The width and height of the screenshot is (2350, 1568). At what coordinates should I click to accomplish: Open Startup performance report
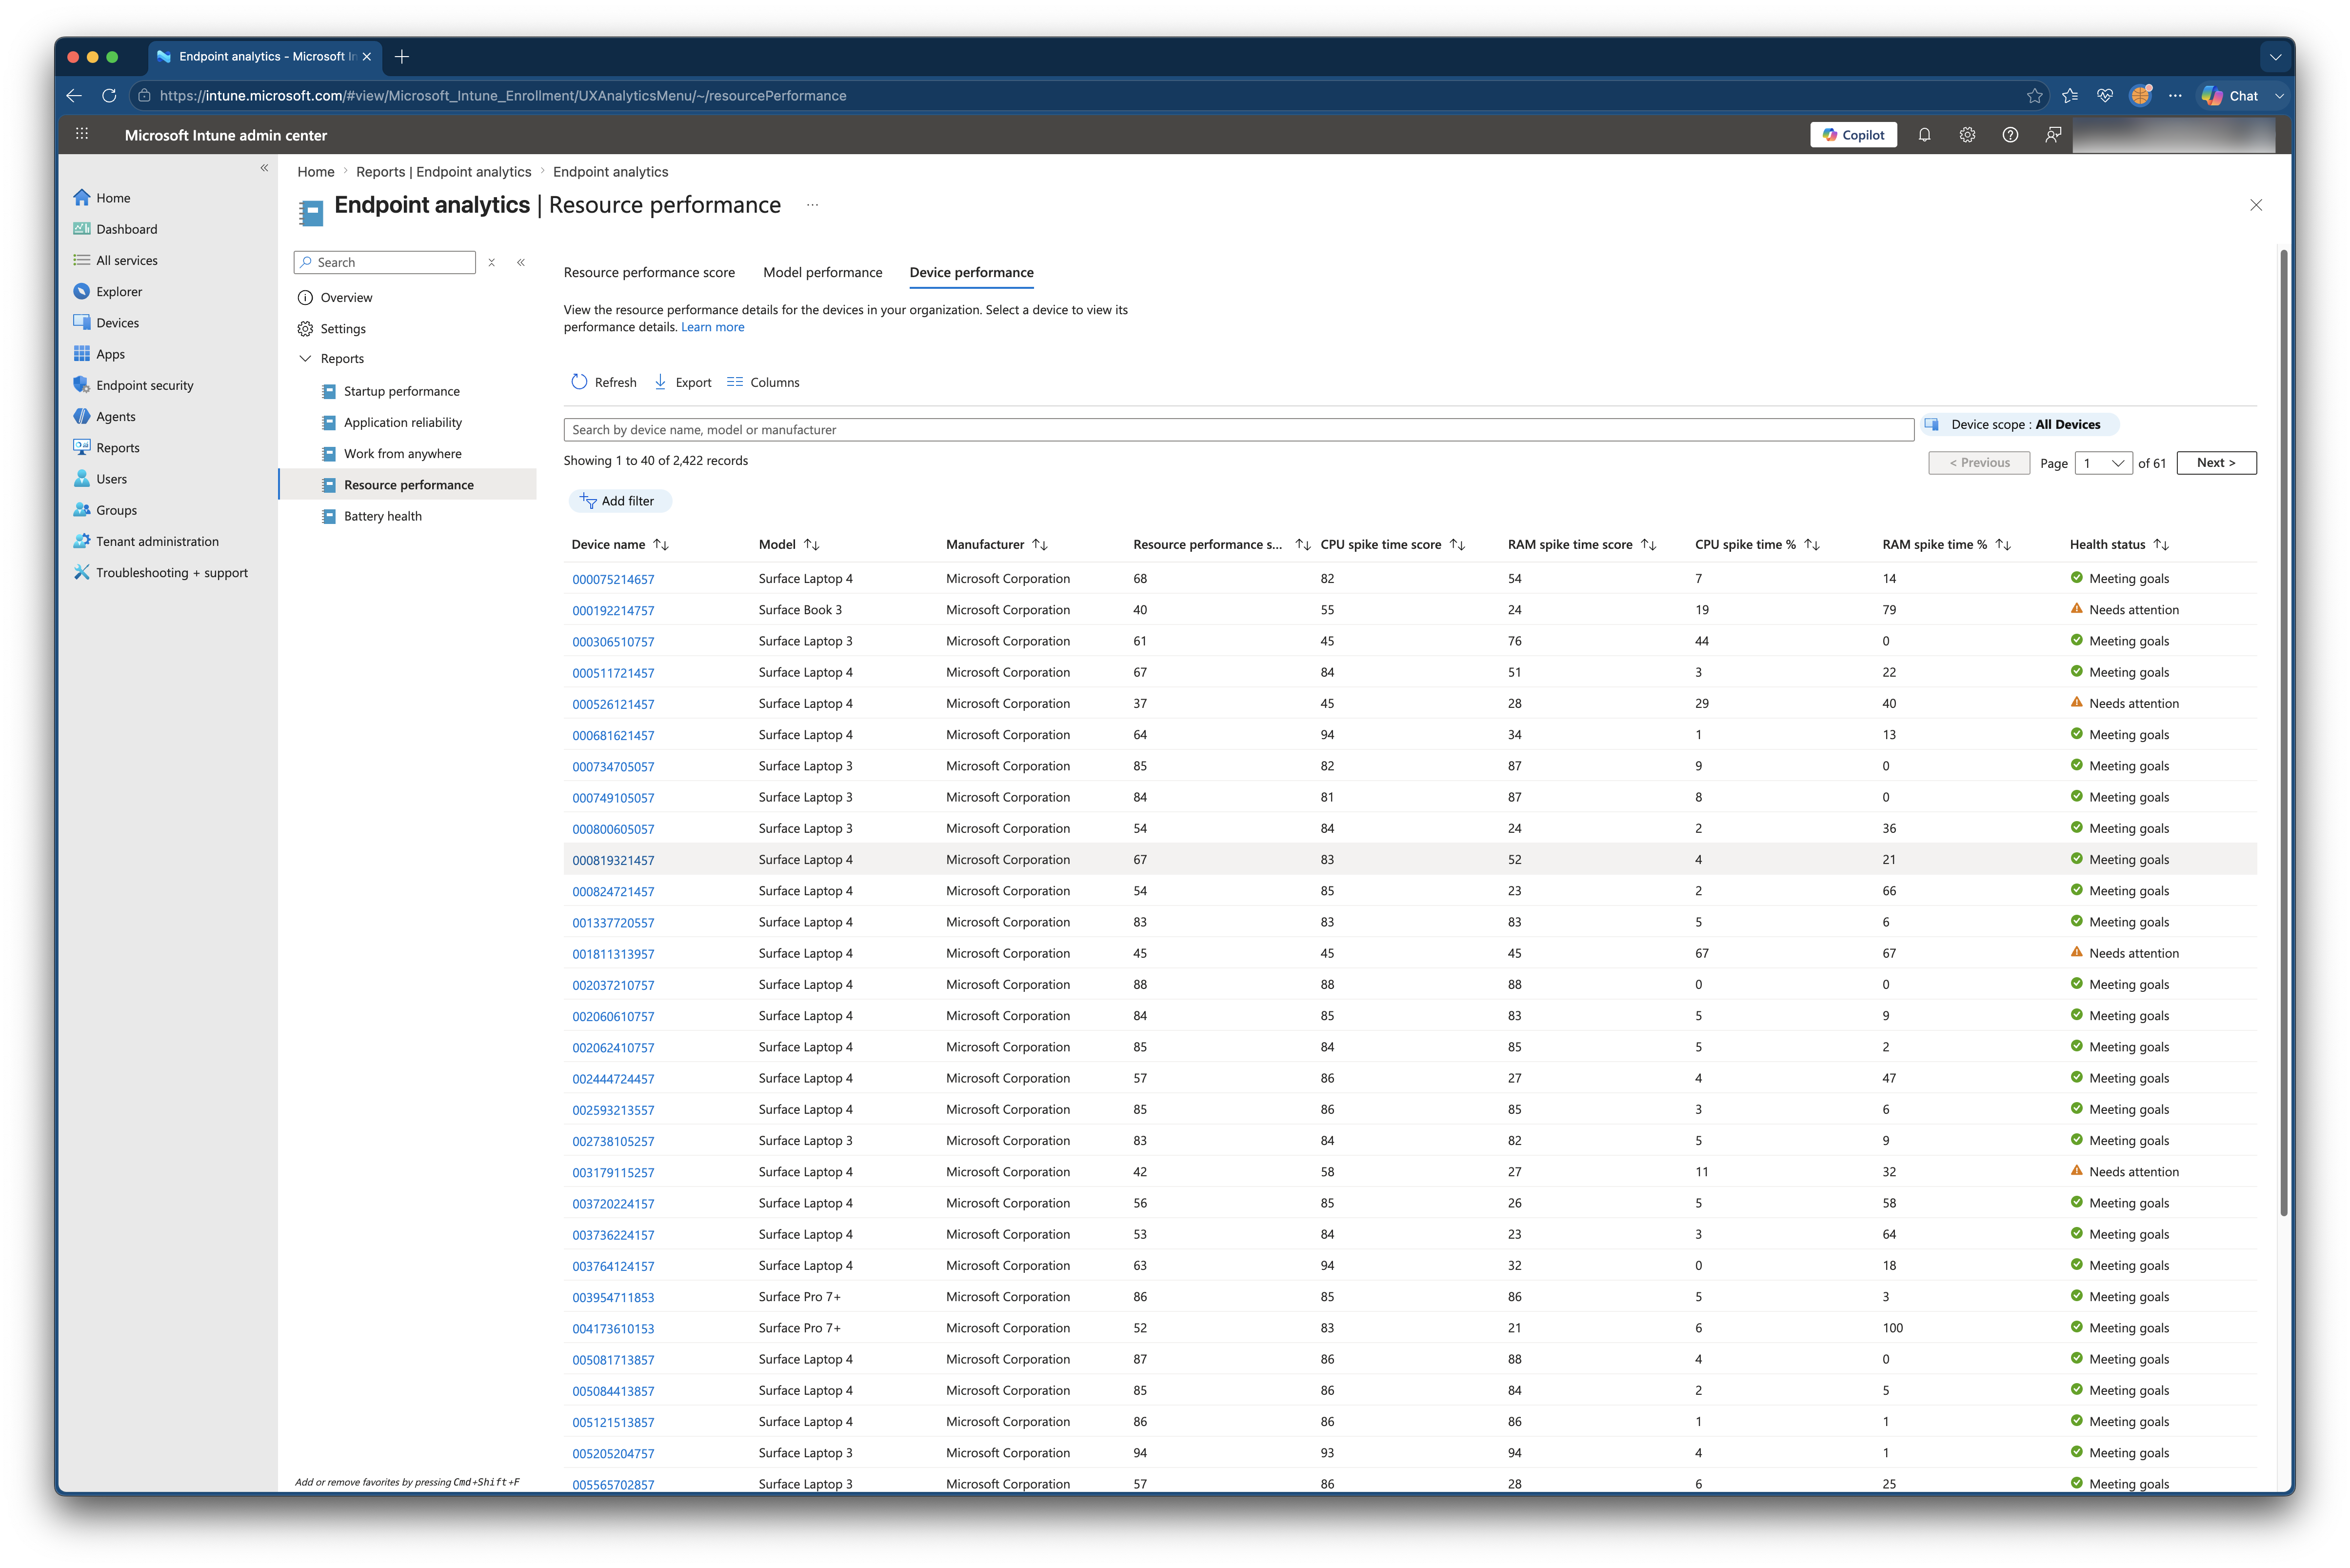pos(401,391)
